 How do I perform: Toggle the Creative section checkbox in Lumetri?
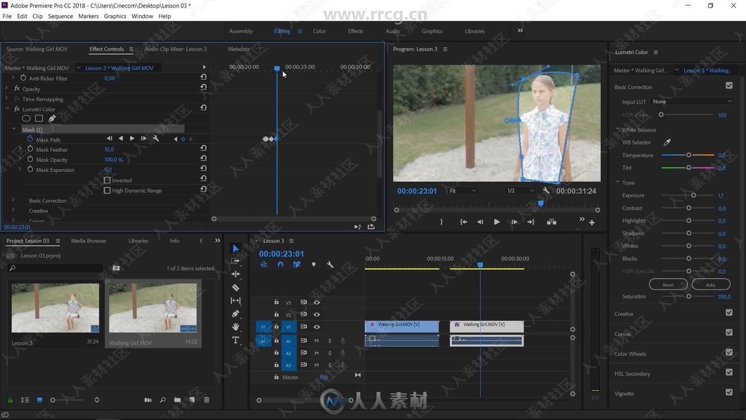pyautogui.click(x=729, y=313)
